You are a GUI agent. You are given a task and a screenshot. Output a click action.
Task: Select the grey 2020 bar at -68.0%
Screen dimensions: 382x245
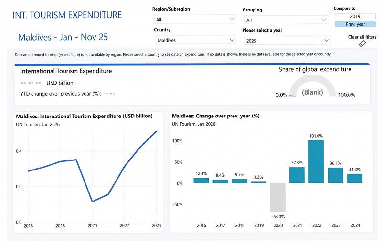(278, 197)
